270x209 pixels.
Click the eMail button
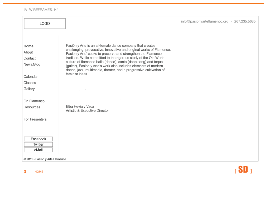point(38,150)
